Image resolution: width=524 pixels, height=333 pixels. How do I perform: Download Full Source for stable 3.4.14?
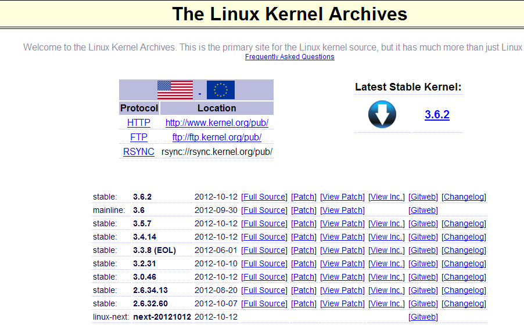[x=264, y=237]
